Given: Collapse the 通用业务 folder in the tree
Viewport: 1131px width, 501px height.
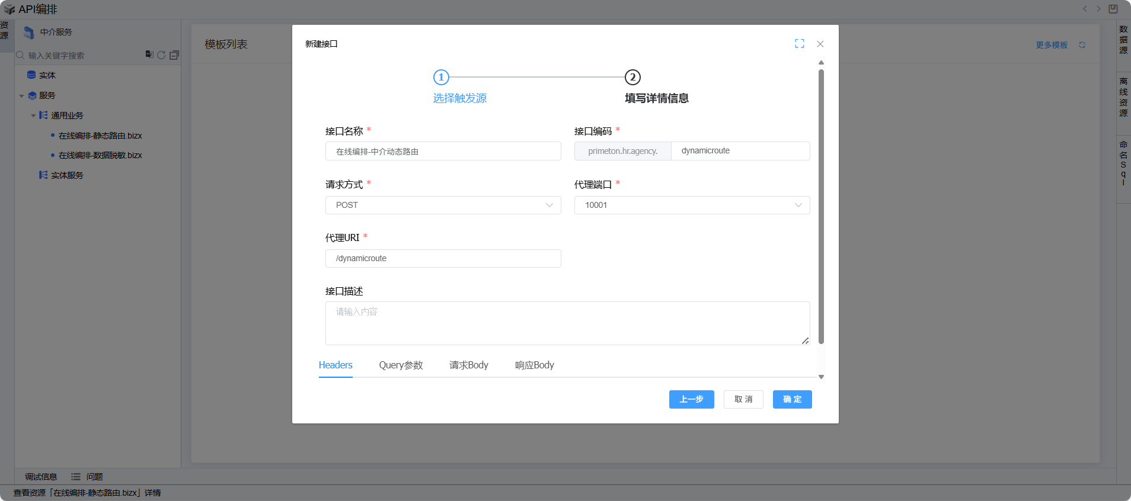Looking at the screenshot, I should [34, 115].
